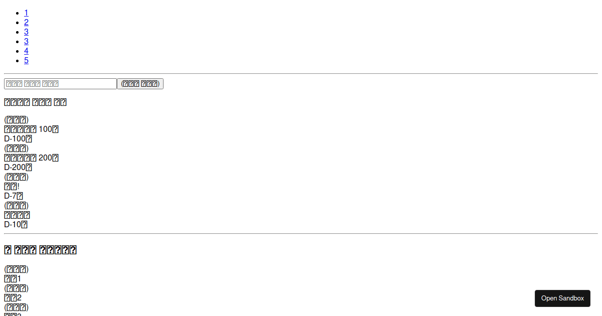Screen dimensions: 602x316
Task: Click the lower list item ending in 1
Action: pyautogui.click(x=13, y=279)
